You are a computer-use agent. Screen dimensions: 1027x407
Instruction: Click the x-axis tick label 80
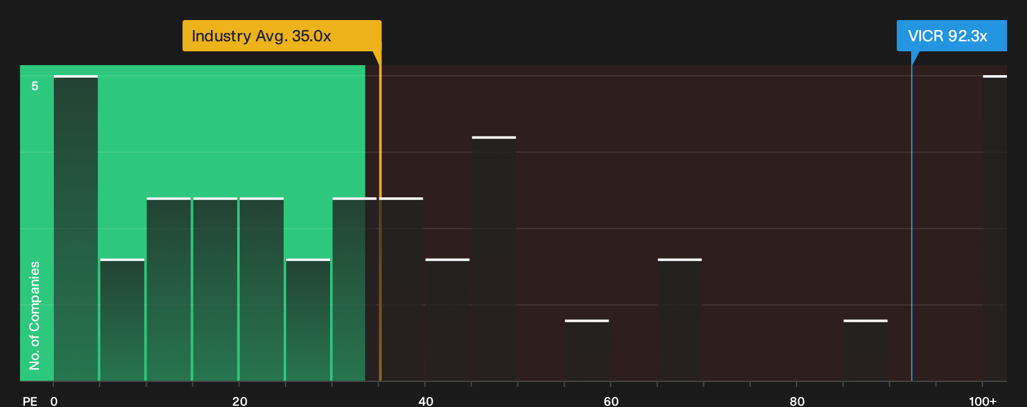point(797,401)
